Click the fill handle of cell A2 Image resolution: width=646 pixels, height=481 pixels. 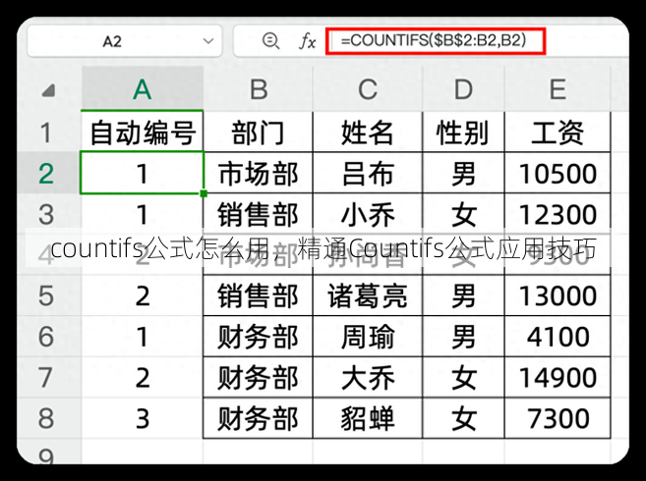pos(204,193)
